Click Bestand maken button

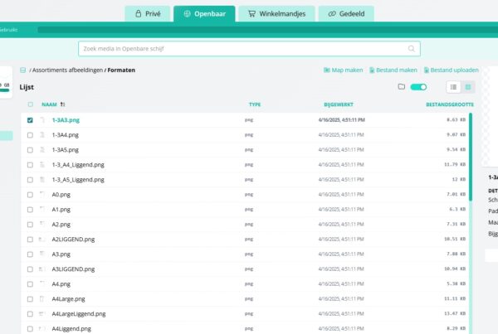[x=393, y=70]
